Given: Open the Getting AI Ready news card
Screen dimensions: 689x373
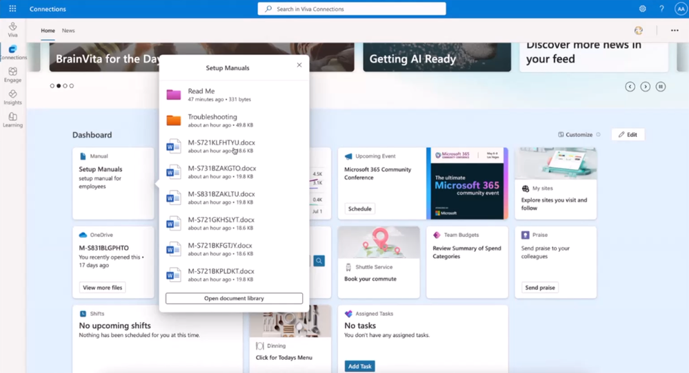Looking at the screenshot, I should click(x=437, y=57).
